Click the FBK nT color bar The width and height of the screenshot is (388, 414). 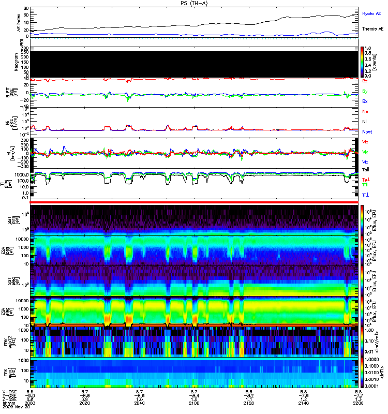tap(362, 372)
